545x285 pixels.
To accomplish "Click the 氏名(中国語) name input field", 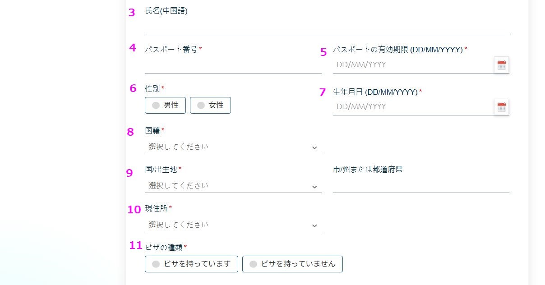I will tap(327, 26).
